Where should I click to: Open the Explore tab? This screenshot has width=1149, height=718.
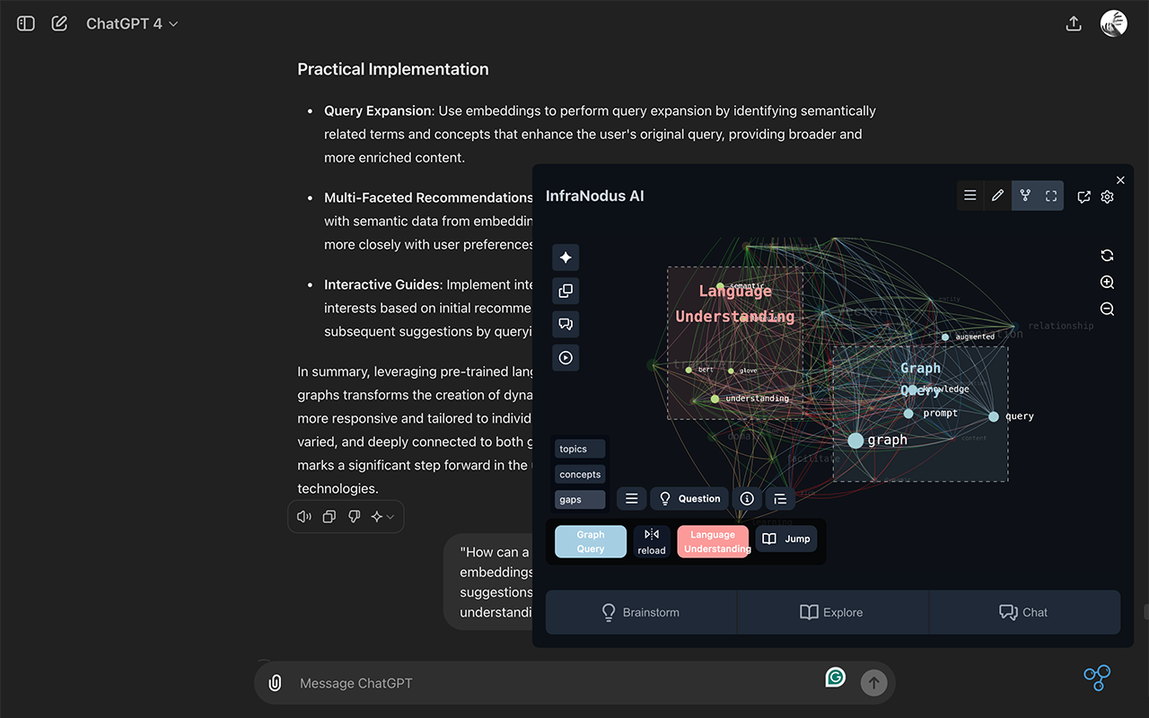click(x=832, y=612)
